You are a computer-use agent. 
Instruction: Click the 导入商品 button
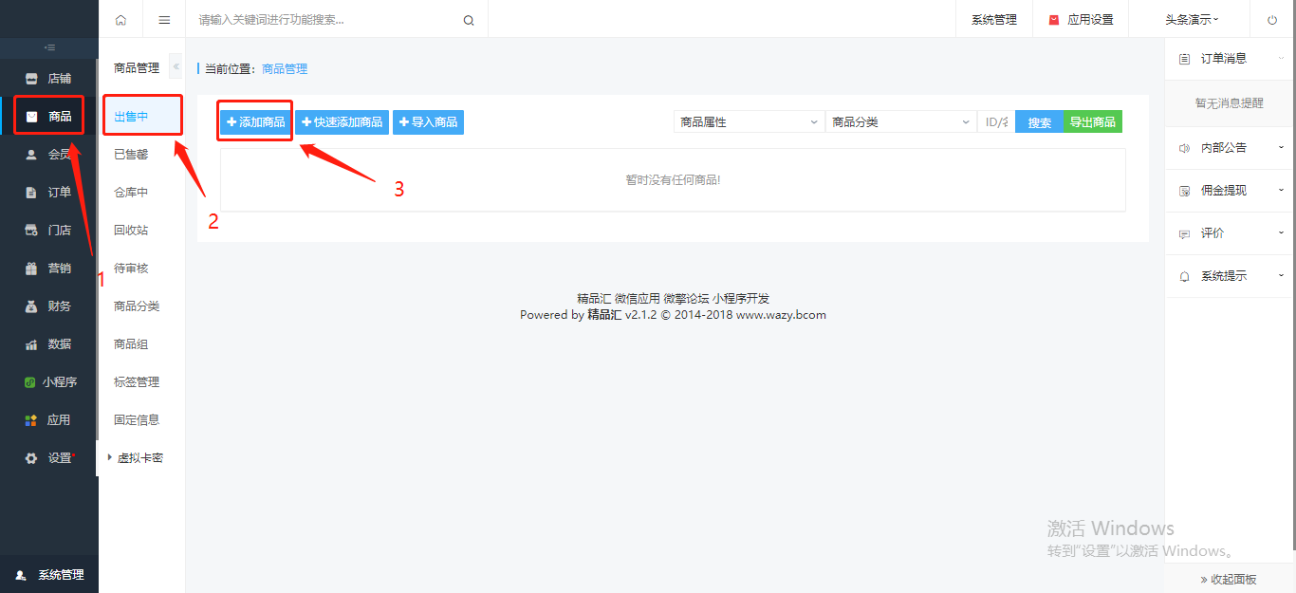428,122
